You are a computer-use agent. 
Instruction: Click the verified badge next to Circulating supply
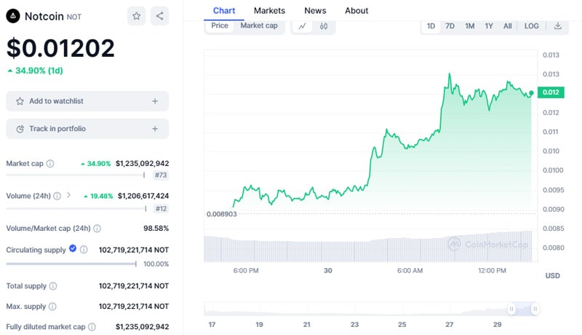pos(73,248)
